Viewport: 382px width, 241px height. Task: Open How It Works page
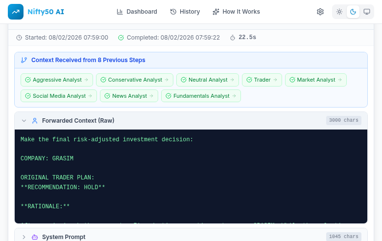coord(236,12)
